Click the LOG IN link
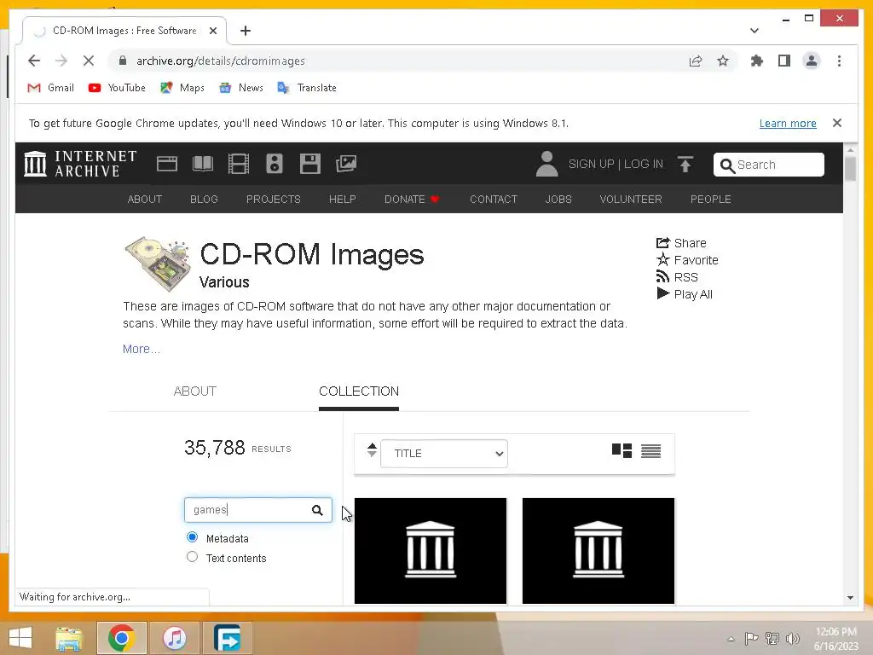Viewport: 873px width, 655px height. 644,164
